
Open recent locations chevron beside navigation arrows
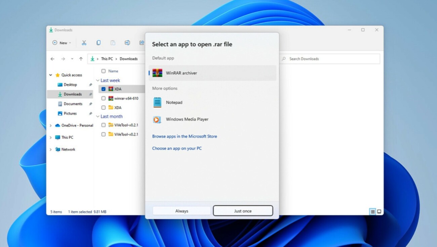point(72,59)
